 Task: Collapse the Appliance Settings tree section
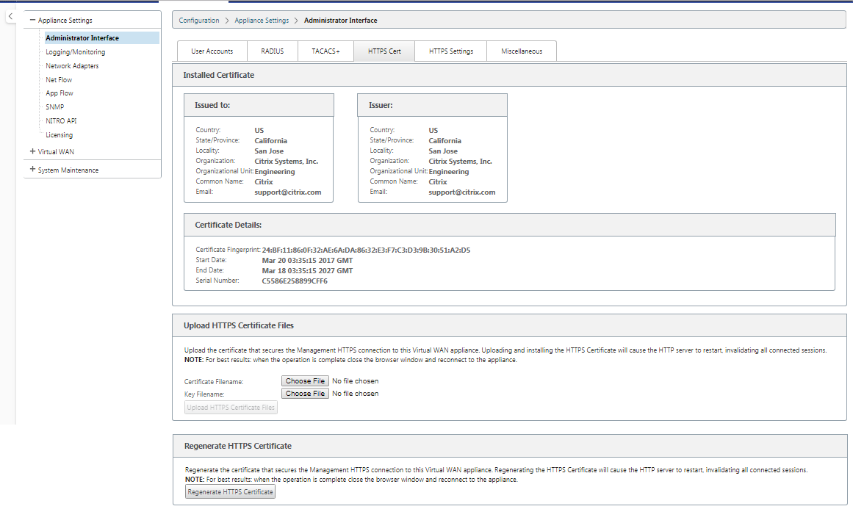(32, 20)
